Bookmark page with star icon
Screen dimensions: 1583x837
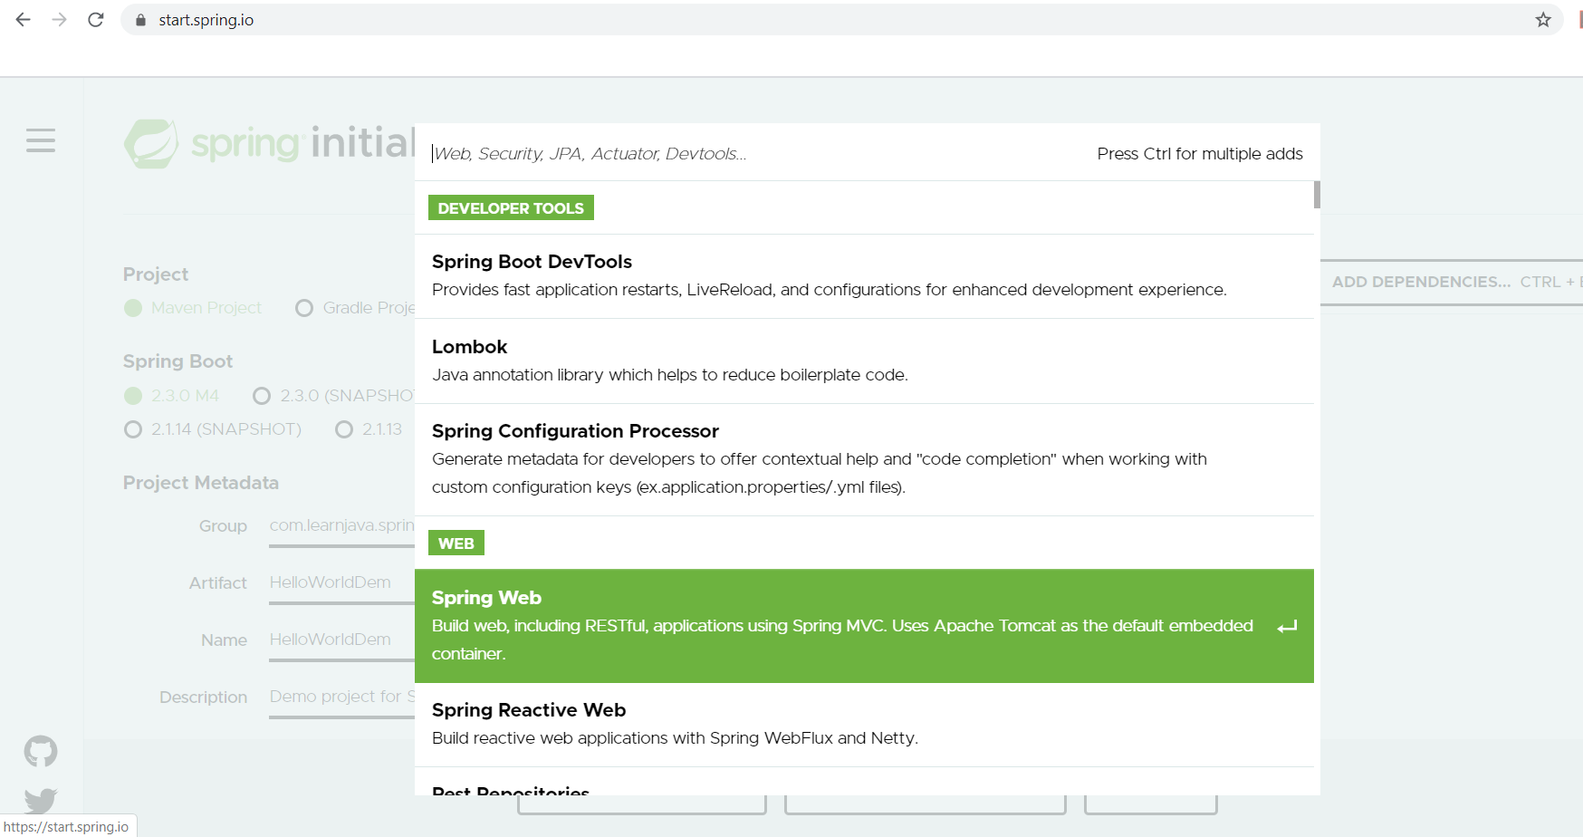tap(1543, 20)
